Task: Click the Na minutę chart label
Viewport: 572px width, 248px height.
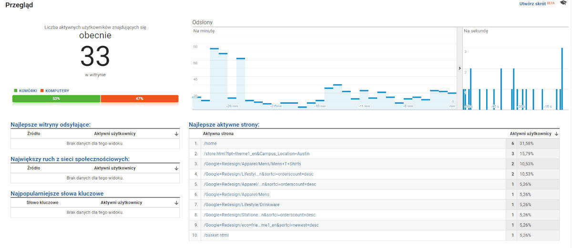Action: 204,31
